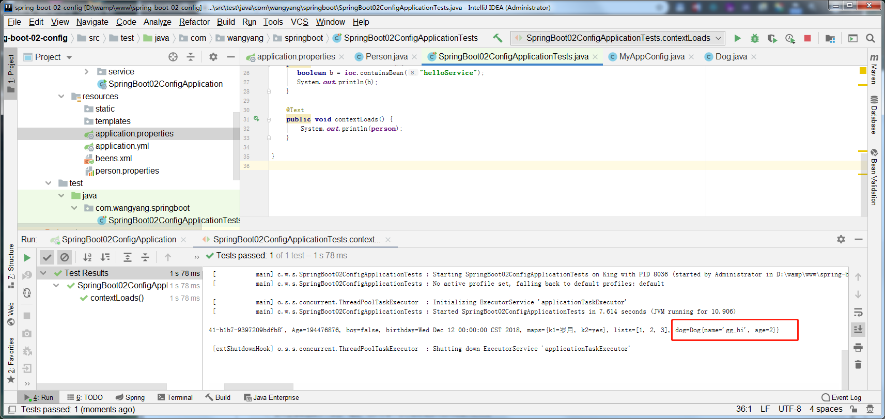Open the File menu

coord(14,22)
